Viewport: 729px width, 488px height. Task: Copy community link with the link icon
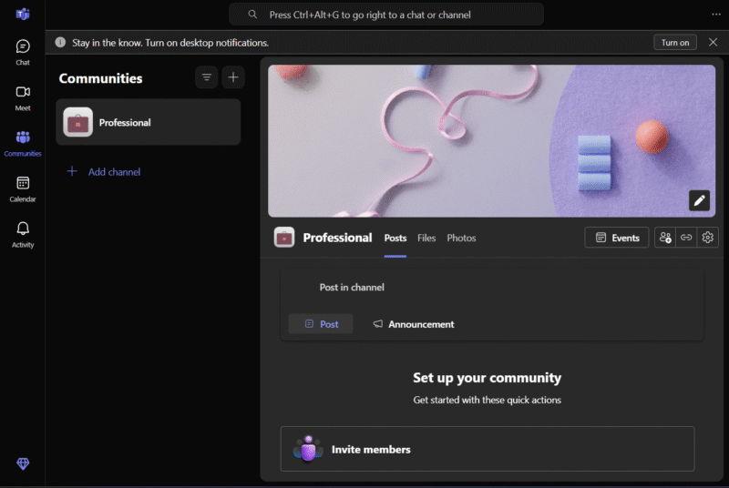[x=686, y=238]
